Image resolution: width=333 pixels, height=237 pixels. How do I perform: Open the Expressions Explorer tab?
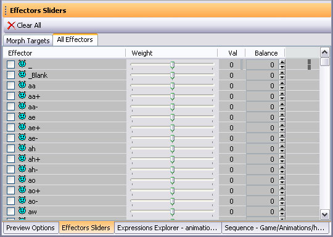click(x=168, y=228)
